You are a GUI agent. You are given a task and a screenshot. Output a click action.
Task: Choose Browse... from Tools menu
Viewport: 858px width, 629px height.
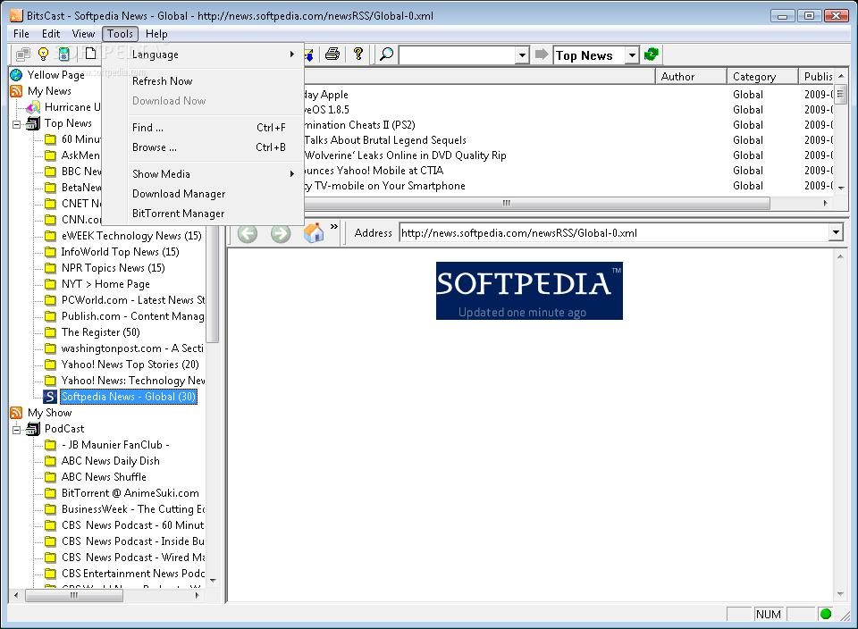coord(203,147)
